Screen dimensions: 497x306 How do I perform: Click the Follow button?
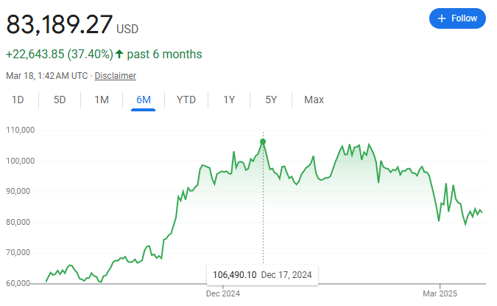[x=457, y=18]
